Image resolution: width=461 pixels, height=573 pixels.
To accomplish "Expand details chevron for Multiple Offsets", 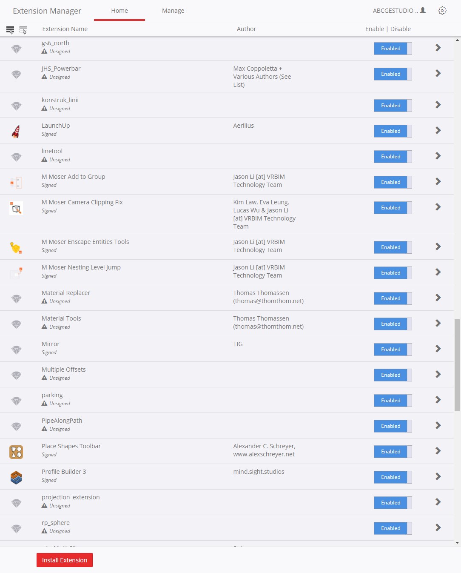I will (x=438, y=374).
